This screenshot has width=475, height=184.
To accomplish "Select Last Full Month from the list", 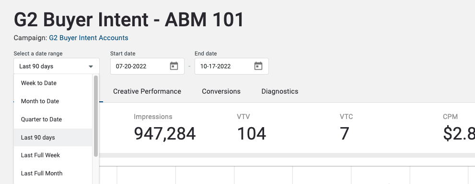I will tap(53, 173).
